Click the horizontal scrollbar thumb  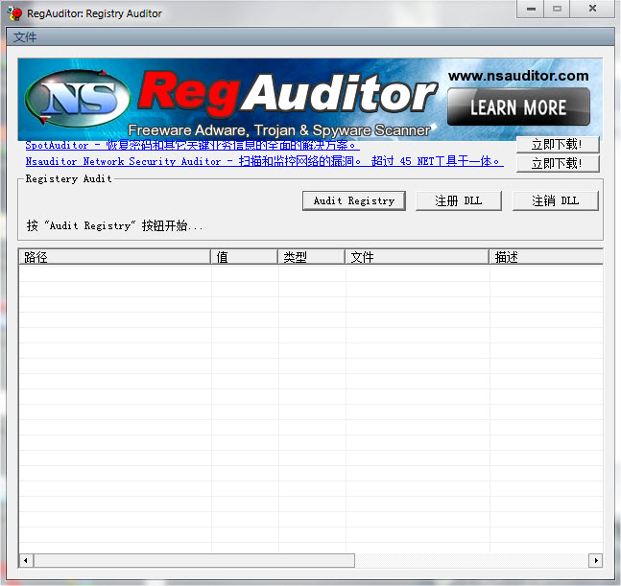(x=194, y=560)
